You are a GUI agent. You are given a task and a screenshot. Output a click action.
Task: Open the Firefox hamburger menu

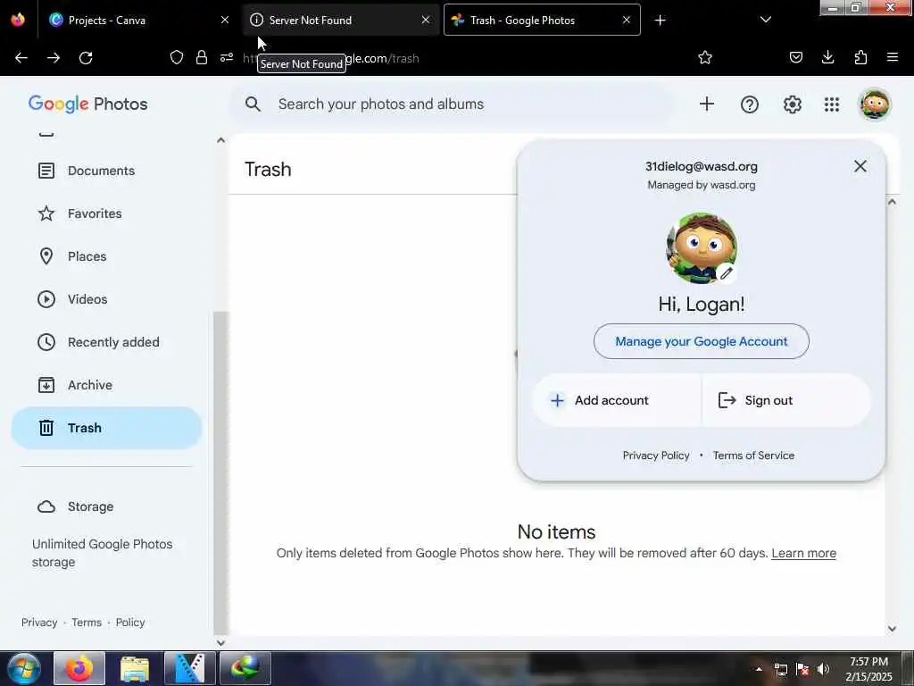[x=893, y=57]
